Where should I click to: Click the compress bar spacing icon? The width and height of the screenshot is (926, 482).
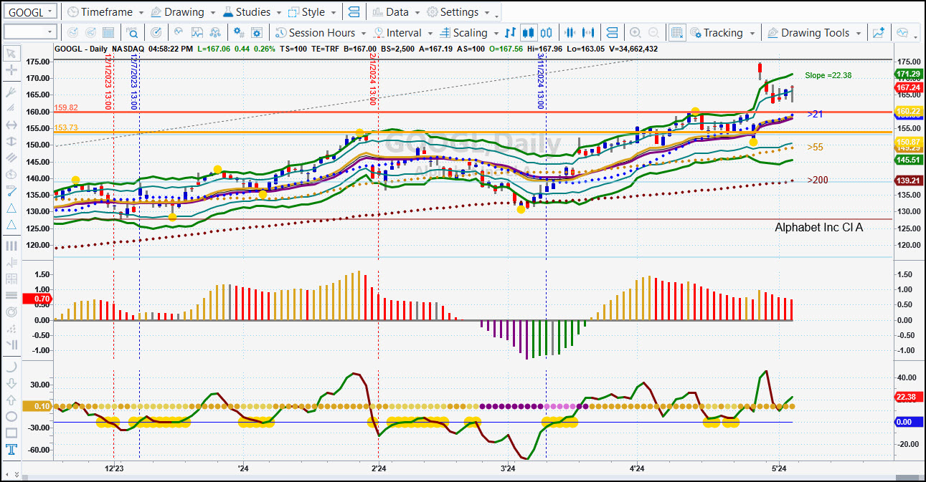click(x=571, y=33)
